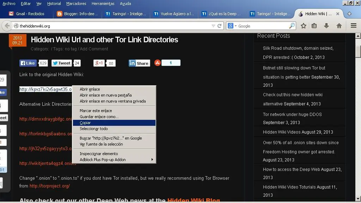Open Check out this new hidden wiki post
The width and height of the screenshot is (361, 203).
[x=293, y=99]
